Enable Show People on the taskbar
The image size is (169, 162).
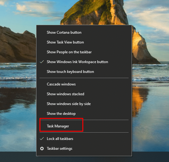pos(84,52)
